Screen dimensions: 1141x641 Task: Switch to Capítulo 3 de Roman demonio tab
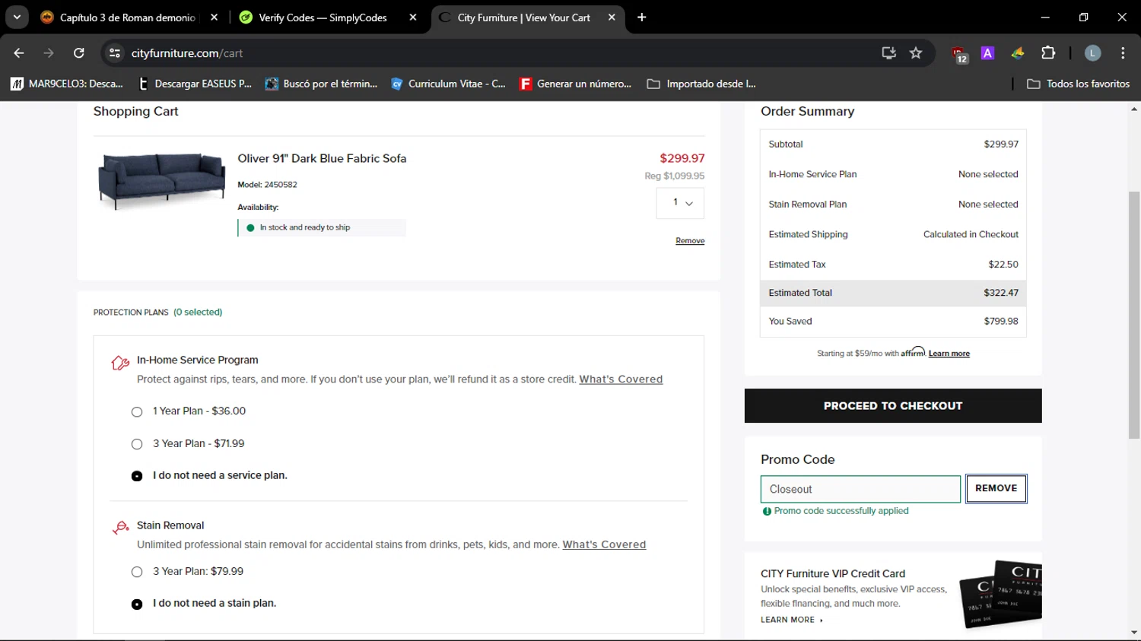119,17
